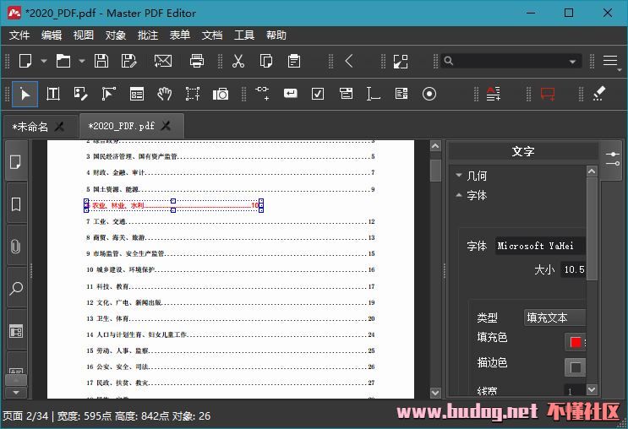Open the 文档 menu

[212, 35]
